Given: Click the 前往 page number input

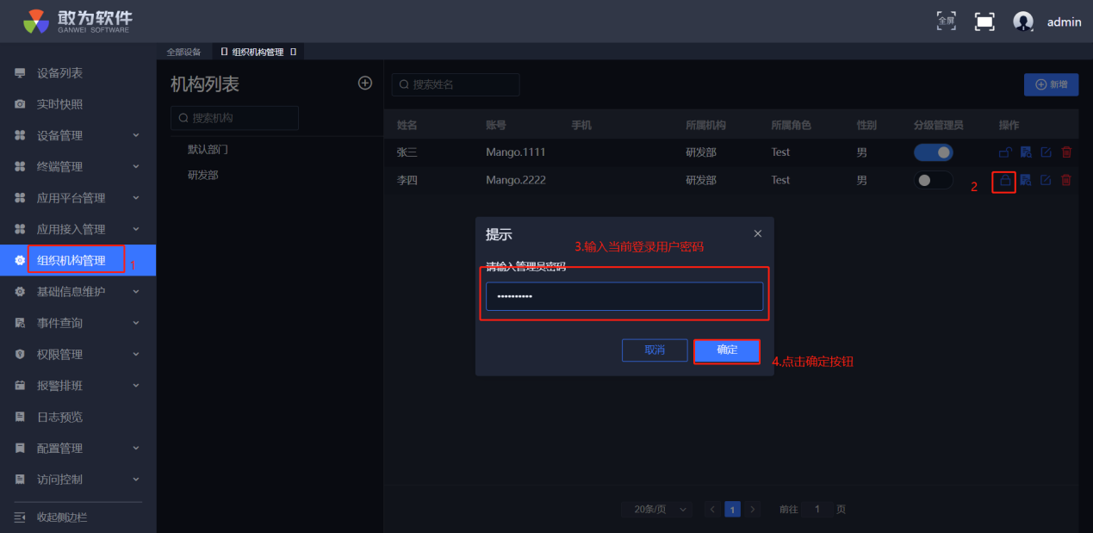Looking at the screenshot, I should coord(817,509).
